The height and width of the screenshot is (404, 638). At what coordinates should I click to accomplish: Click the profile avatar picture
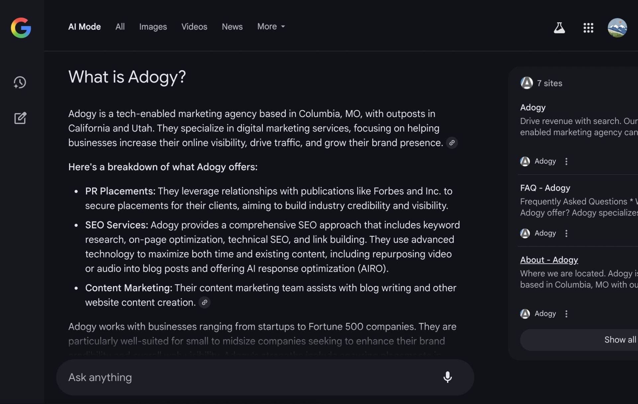[617, 28]
